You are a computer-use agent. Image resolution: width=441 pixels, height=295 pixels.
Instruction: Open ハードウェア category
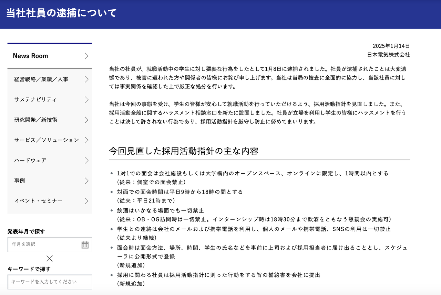click(x=50, y=161)
